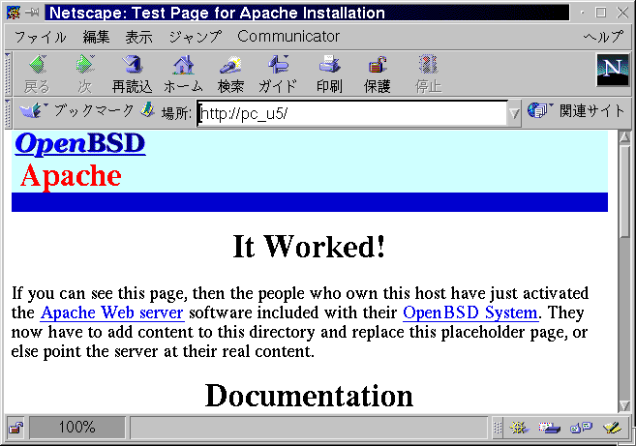Collapse the navigation toolbar handle
636x446 pixels.
pyautogui.click(x=8, y=74)
